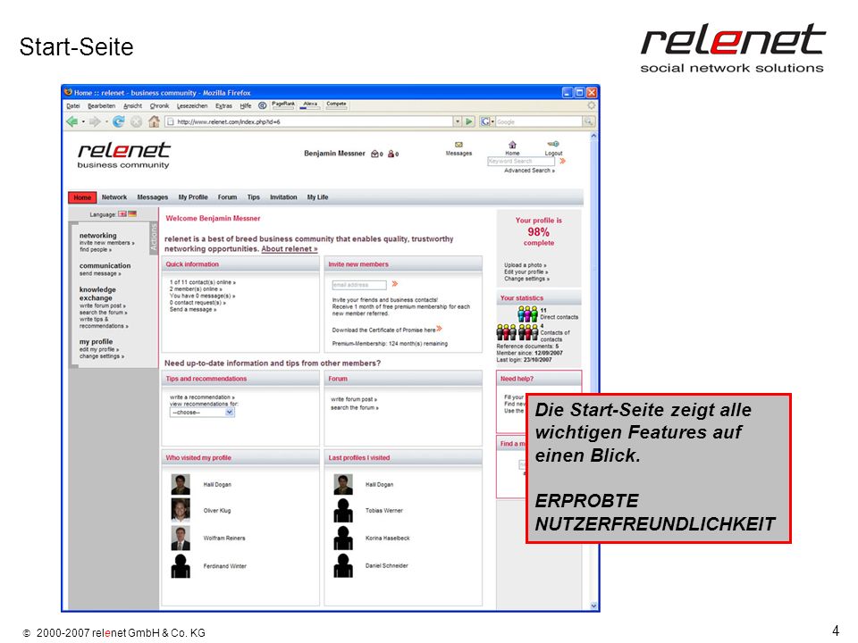This screenshot has height=643, width=858.
Task: Open the browser home icon in toolbar
Action: tap(154, 121)
